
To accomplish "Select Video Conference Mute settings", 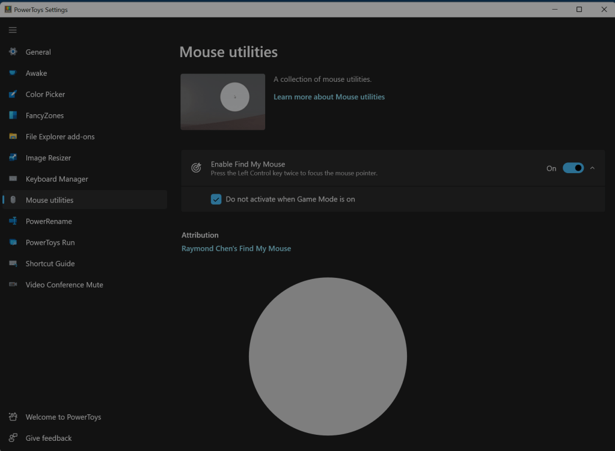I will (x=85, y=284).
